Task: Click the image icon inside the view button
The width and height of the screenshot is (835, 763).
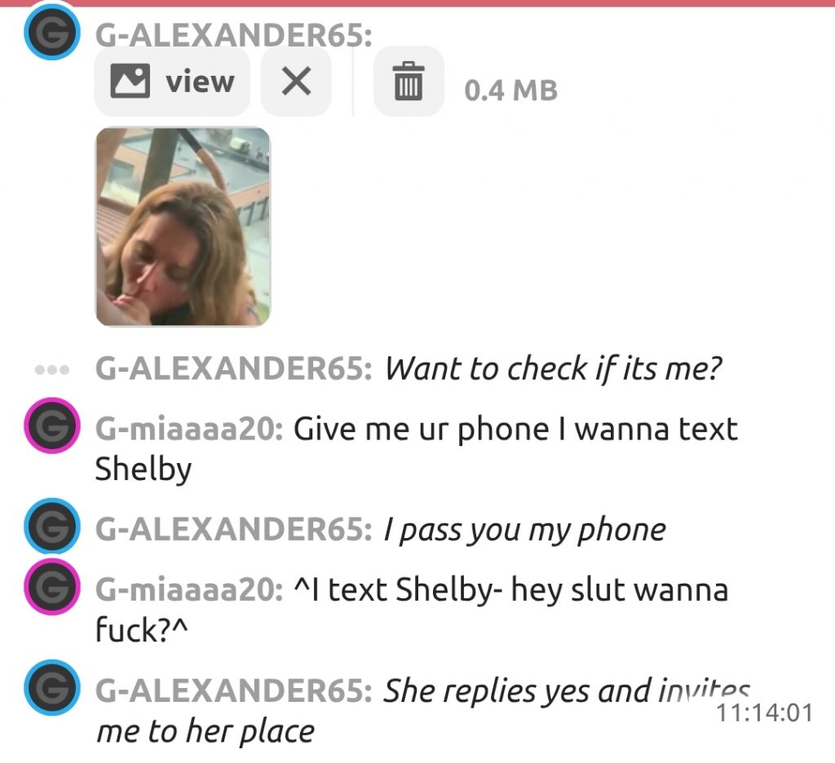Action: (x=130, y=81)
